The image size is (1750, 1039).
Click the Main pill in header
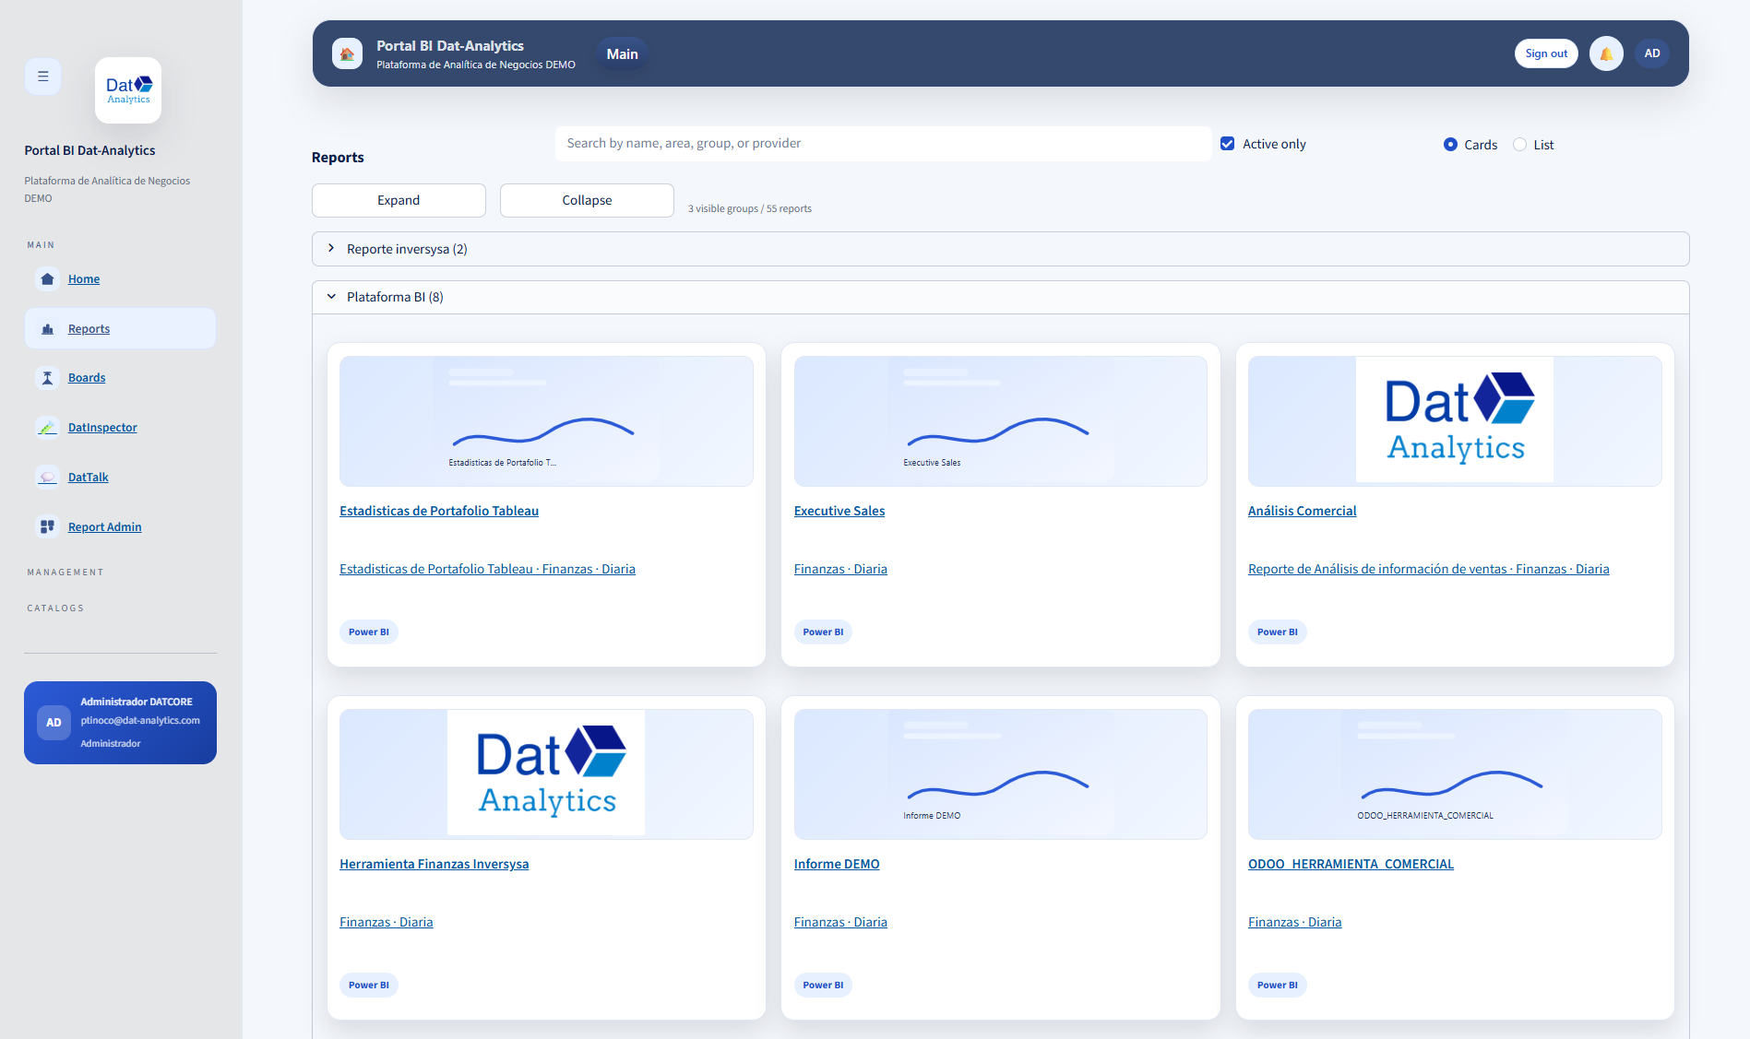click(x=622, y=54)
